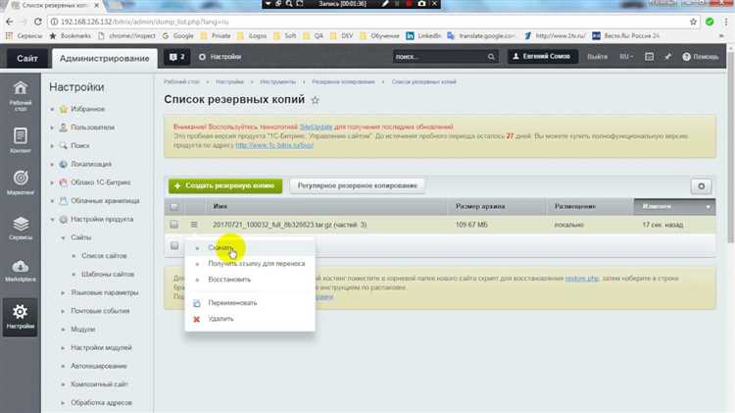Open user Евгений Сомов profile button
This screenshot has height=413, width=735.
click(x=543, y=56)
